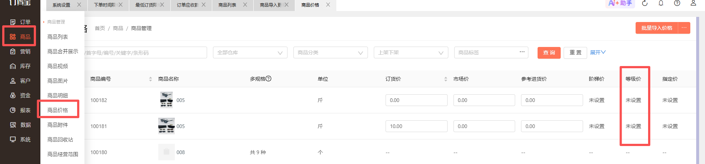Open 商品列表 in submenu
This screenshot has height=164, width=705.
[x=58, y=37]
